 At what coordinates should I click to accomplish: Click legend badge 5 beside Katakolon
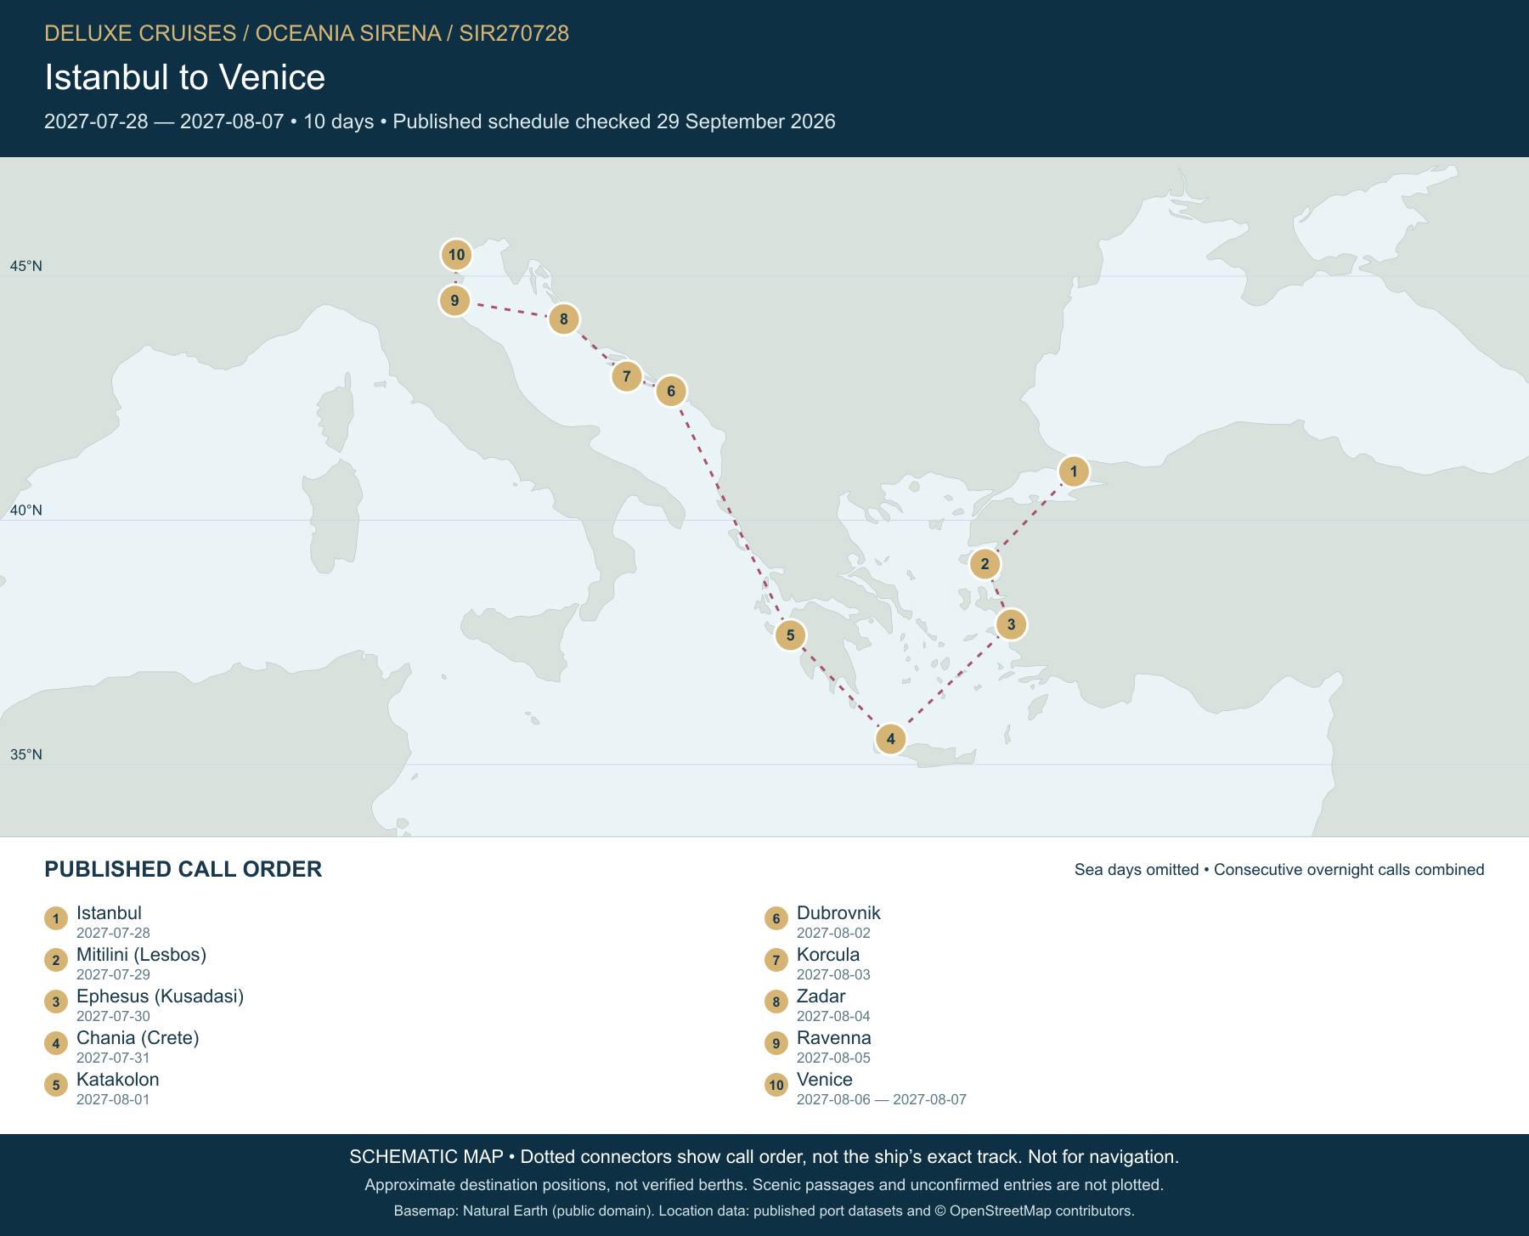(56, 1085)
